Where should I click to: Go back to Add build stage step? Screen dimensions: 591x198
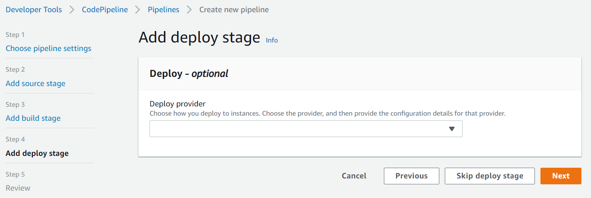(x=33, y=118)
